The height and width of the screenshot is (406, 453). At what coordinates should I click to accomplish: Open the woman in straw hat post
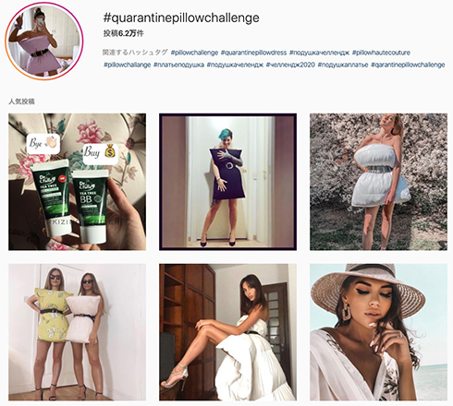[x=378, y=332]
